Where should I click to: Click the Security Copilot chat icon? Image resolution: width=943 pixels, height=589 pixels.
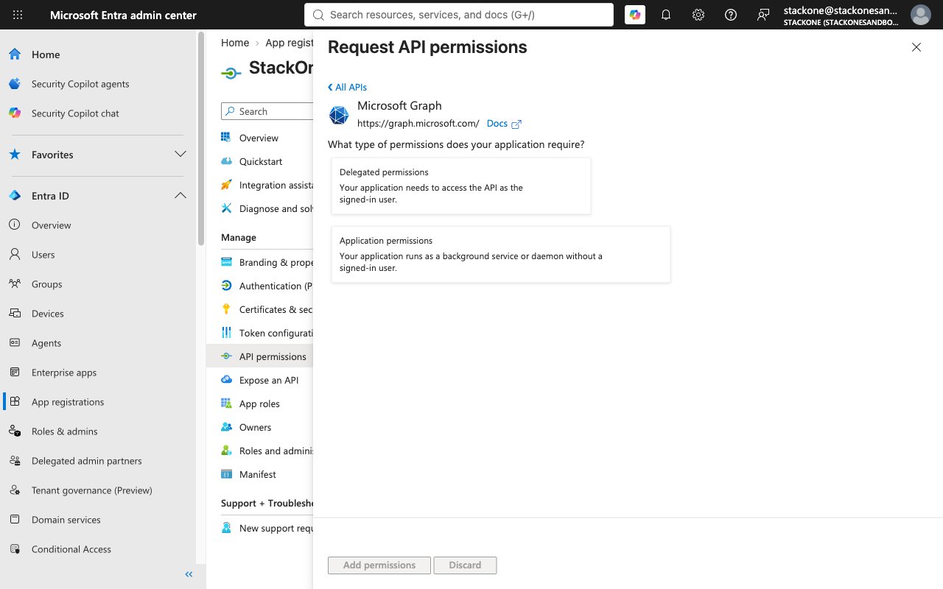(x=15, y=113)
